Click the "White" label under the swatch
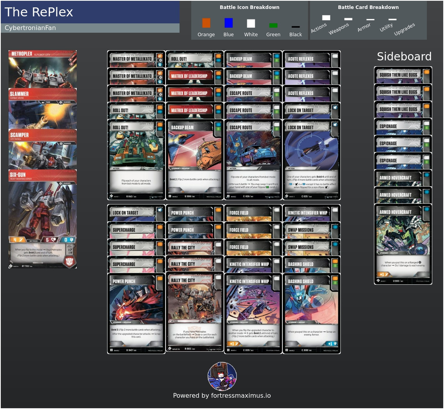The image size is (444, 409). tap(251, 34)
